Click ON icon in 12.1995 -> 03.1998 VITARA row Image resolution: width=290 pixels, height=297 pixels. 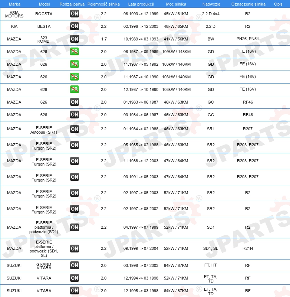(x=74, y=290)
